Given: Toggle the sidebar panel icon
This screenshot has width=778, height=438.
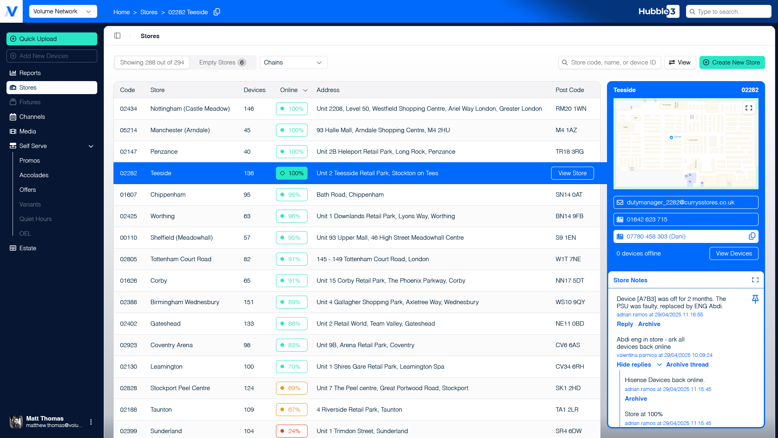Looking at the screenshot, I should click(118, 36).
